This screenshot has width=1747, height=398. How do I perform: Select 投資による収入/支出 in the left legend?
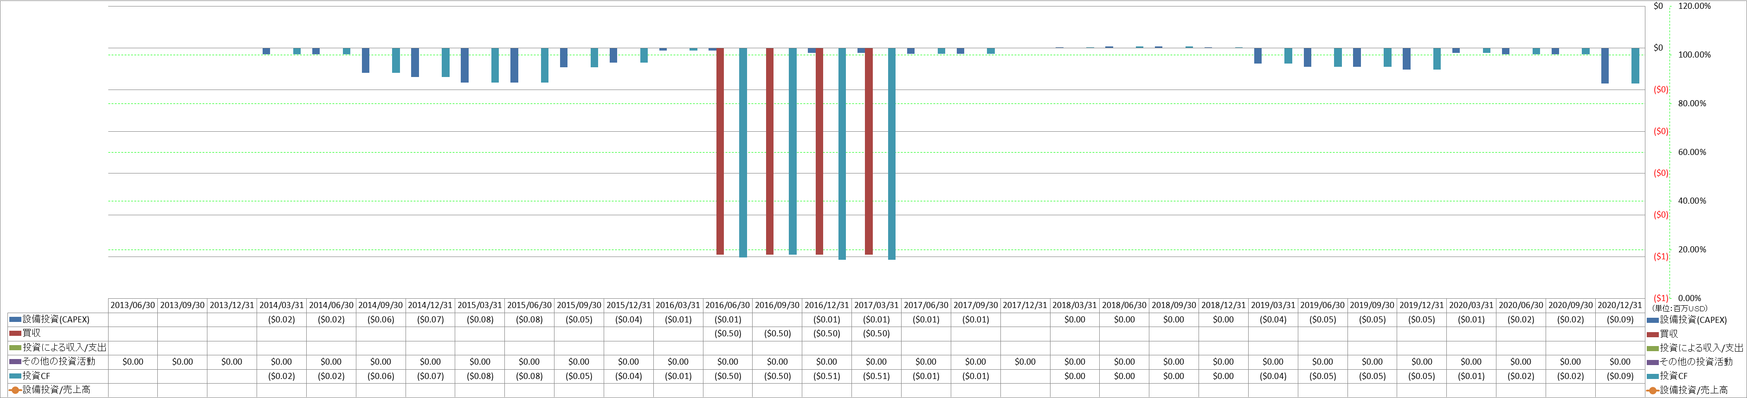[x=64, y=348]
